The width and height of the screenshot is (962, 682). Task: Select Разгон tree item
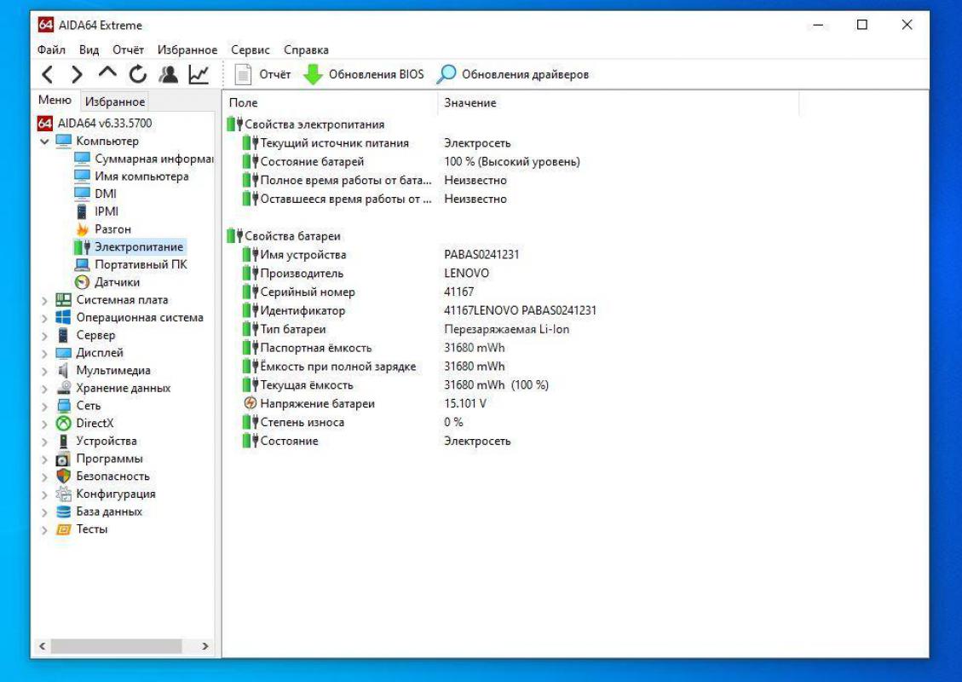tap(112, 229)
